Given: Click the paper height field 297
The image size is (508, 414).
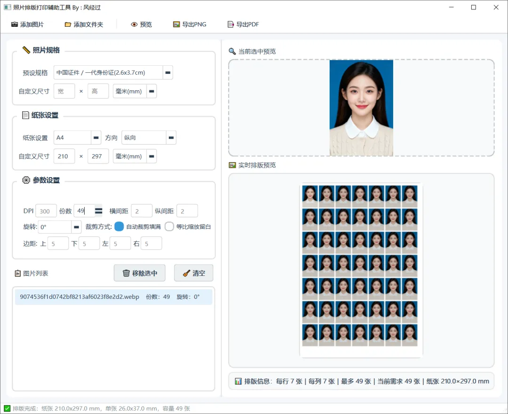Looking at the screenshot, I should tap(98, 156).
